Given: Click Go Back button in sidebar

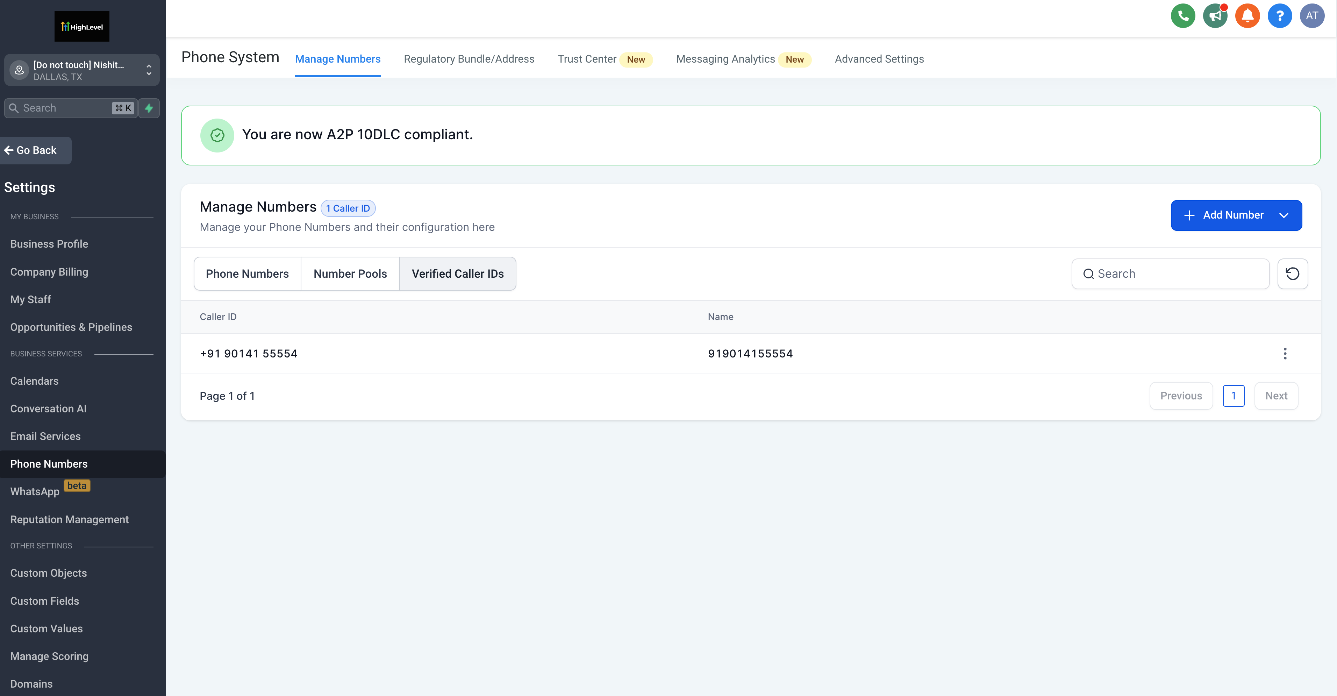Looking at the screenshot, I should pos(35,150).
